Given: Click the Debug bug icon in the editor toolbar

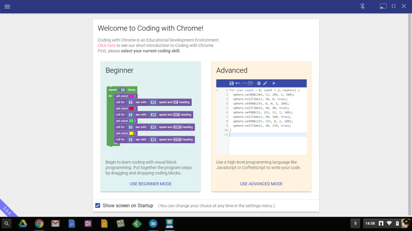Looking at the screenshot, I should pyautogui.click(x=259, y=83).
